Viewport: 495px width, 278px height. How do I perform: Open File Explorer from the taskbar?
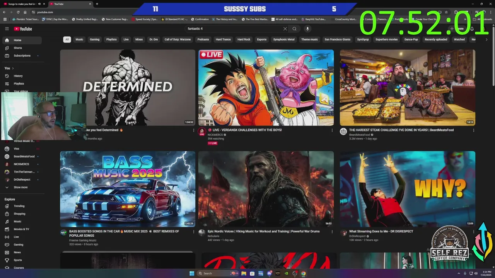coord(244,273)
